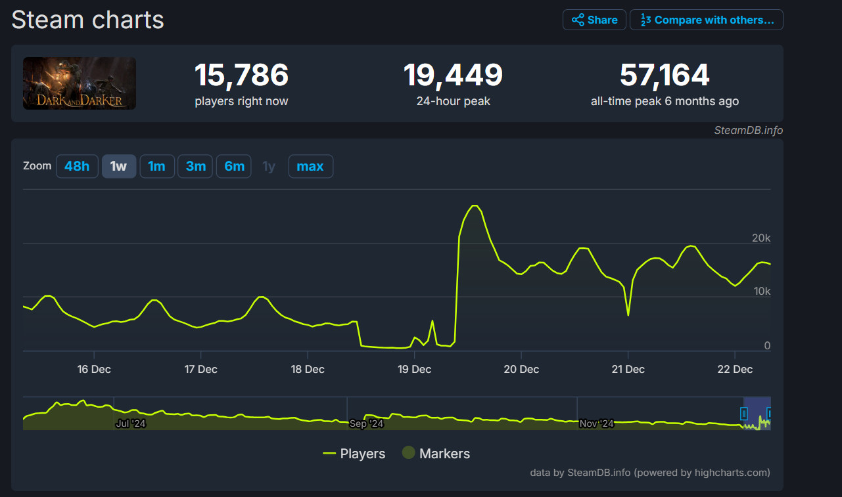Click the Share icon
This screenshot has width=842, height=497.
(x=578, y=20)
